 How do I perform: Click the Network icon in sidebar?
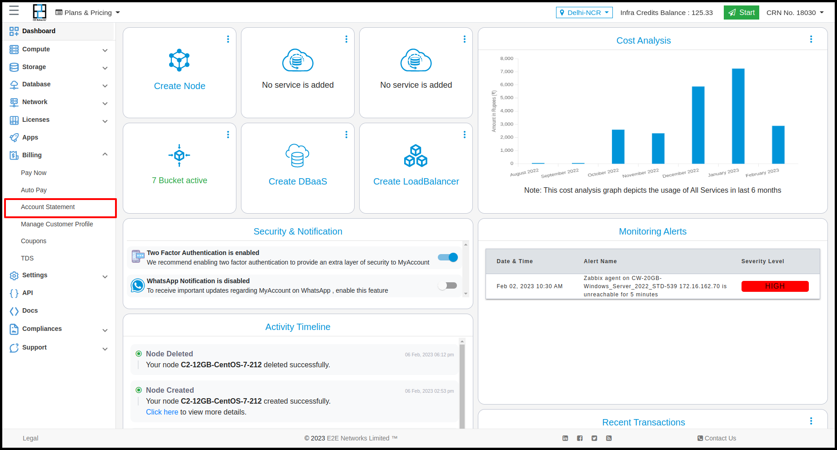pos(14,102)
